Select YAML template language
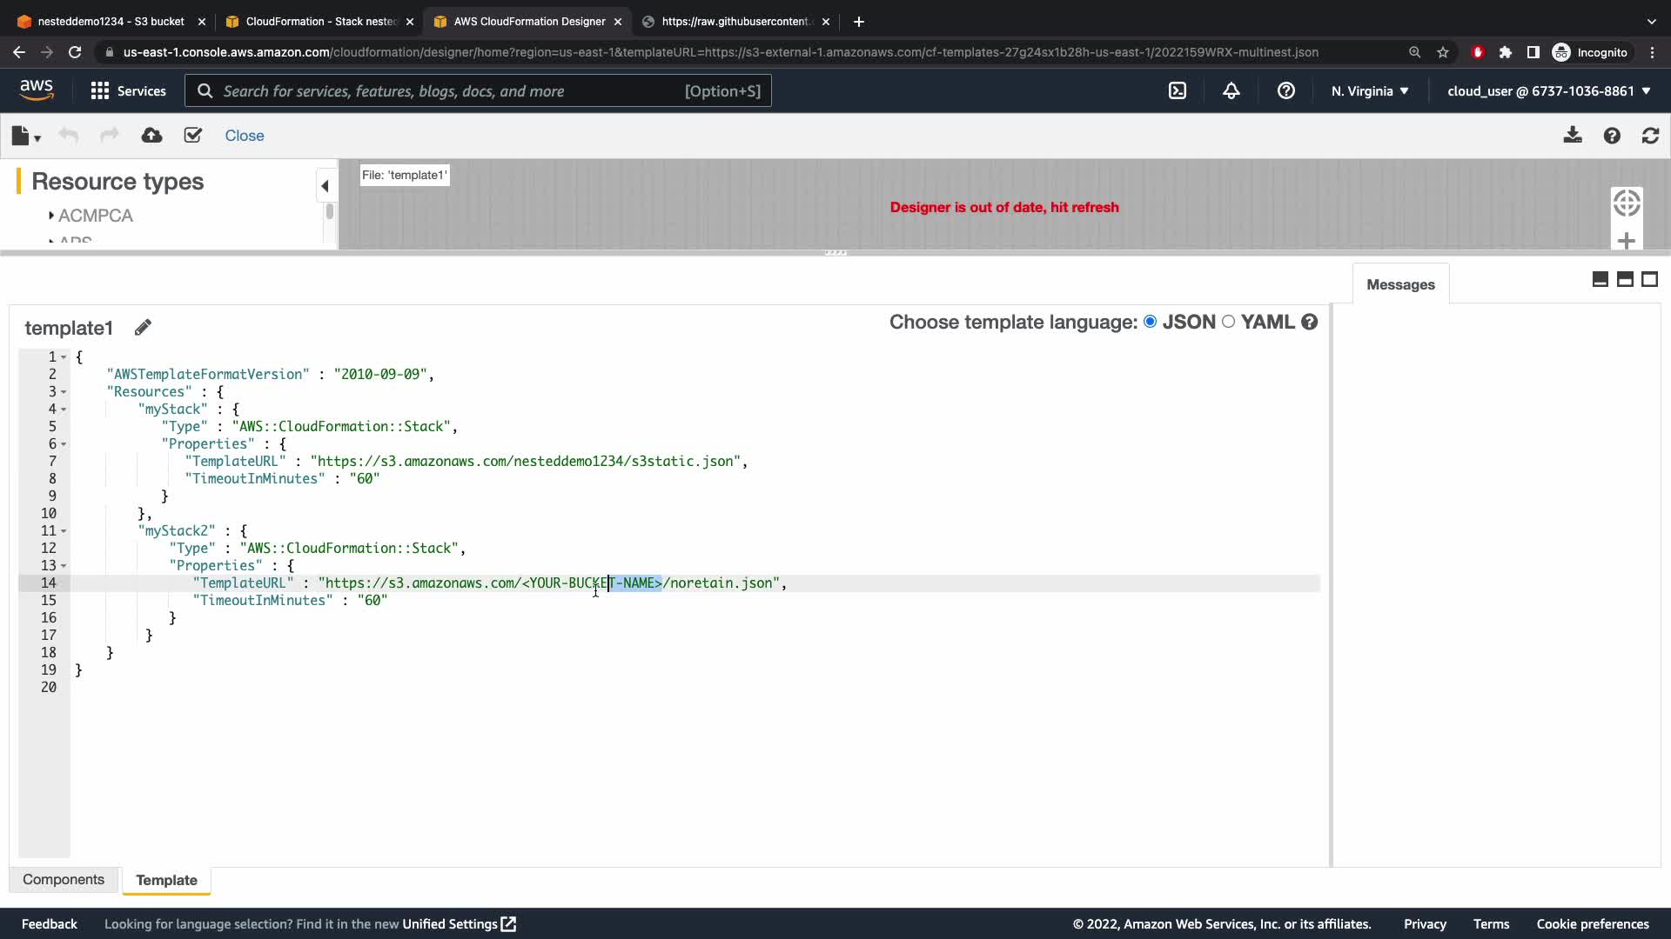This screenshot has width=1671, height=939. pyautogui.click(x=1229, y=322)
